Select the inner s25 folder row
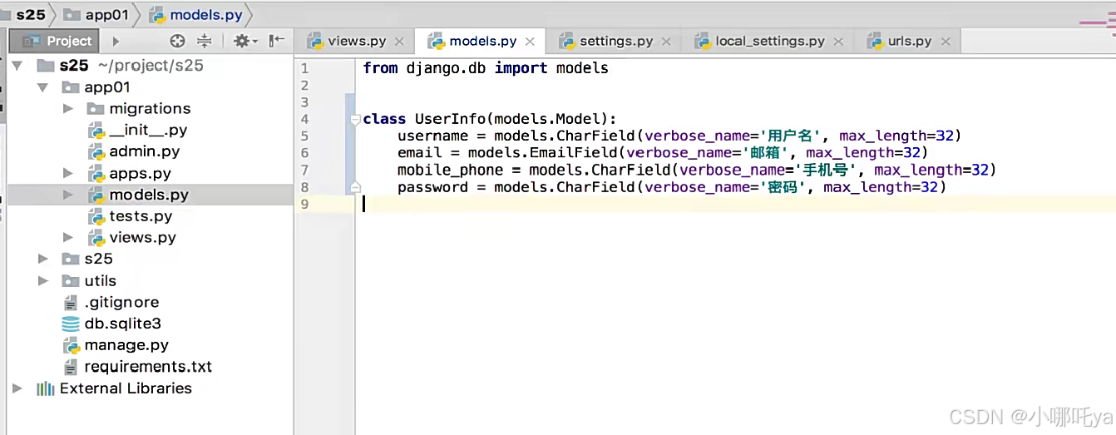The width and height of the screenshot is (1116, 435). pos(151,260)
